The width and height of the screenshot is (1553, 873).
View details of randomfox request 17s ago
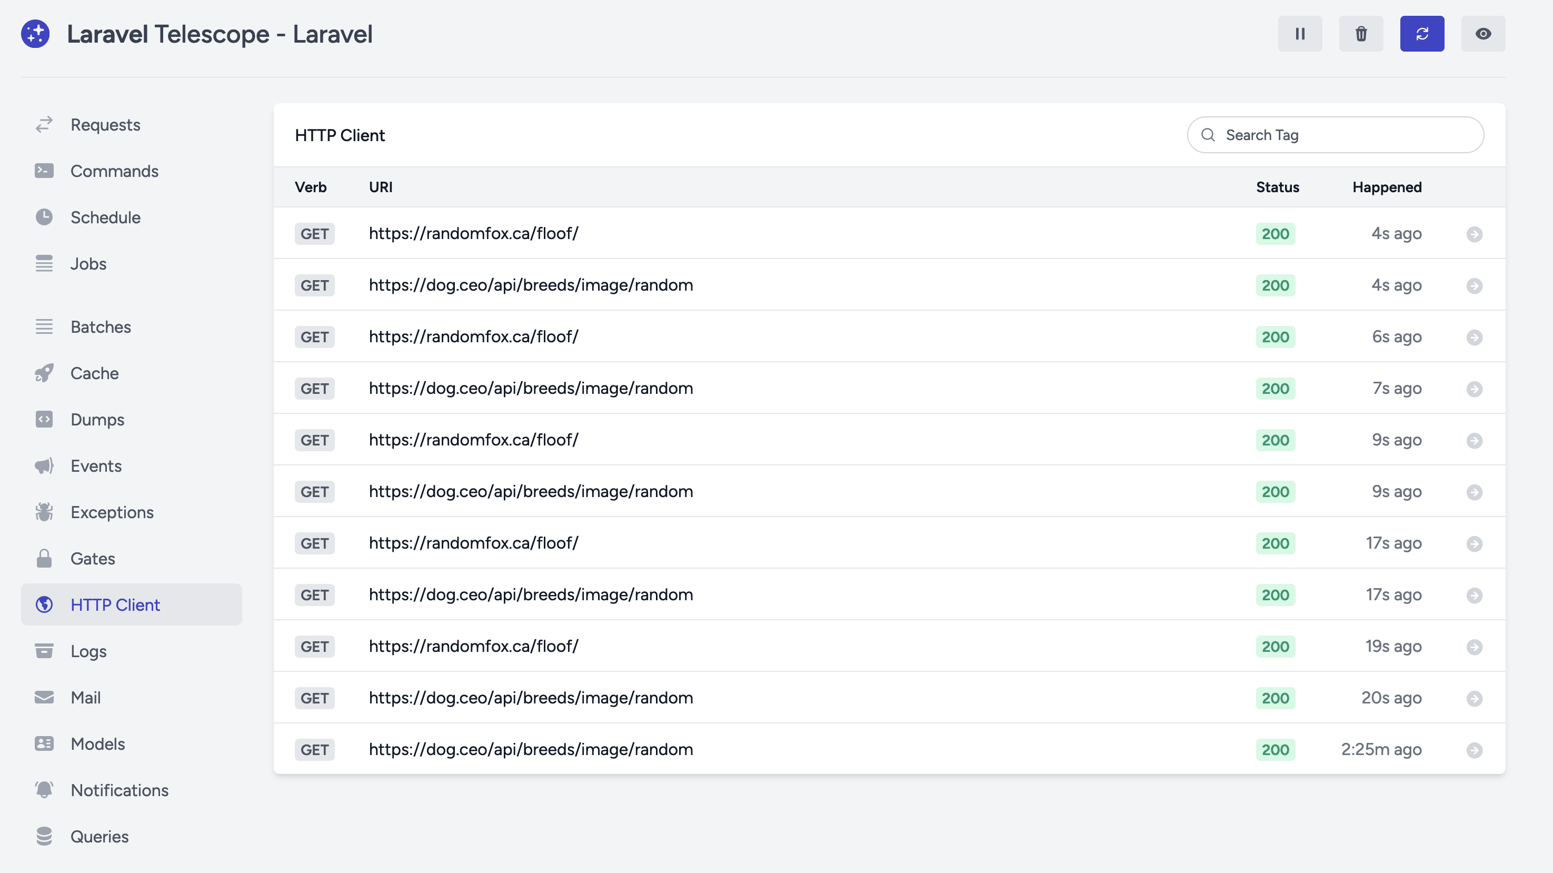pyautogui.click(x=1475, y=544)
